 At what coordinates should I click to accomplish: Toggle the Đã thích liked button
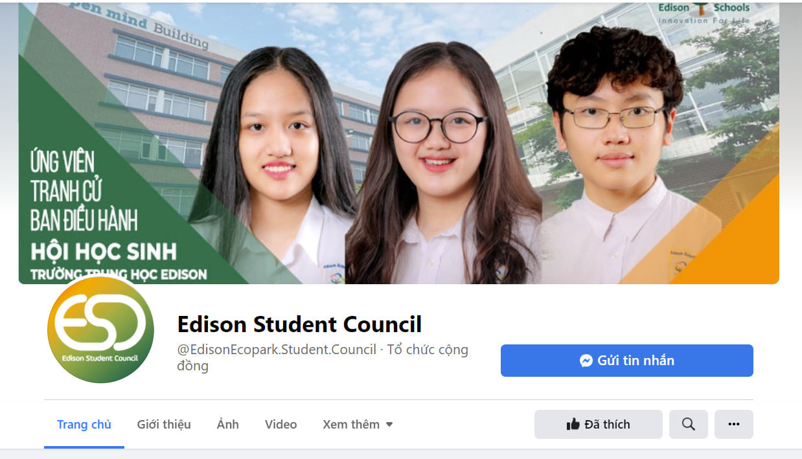pyautogui.click(x=598, y=425)
